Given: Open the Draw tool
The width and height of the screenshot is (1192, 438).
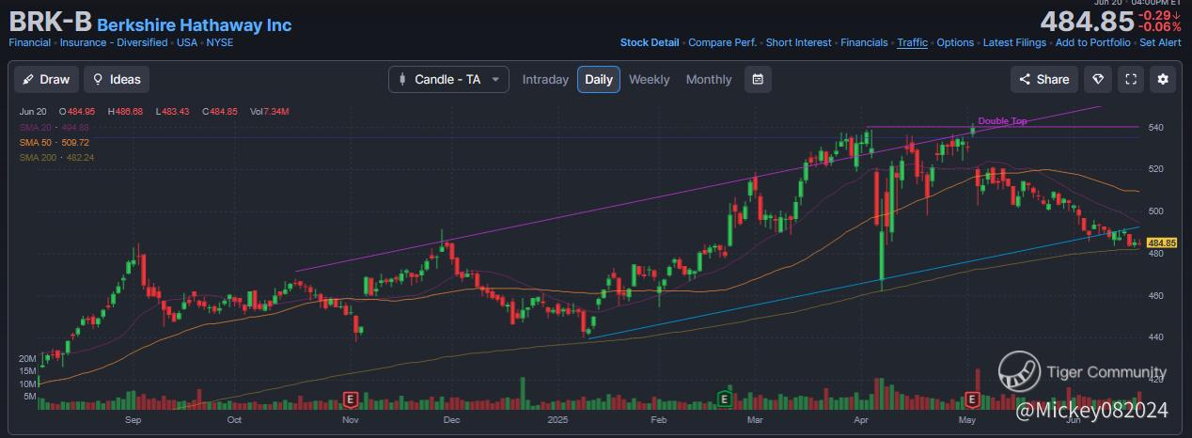Looking at the screenshot, I should click(x=45, y=79).
